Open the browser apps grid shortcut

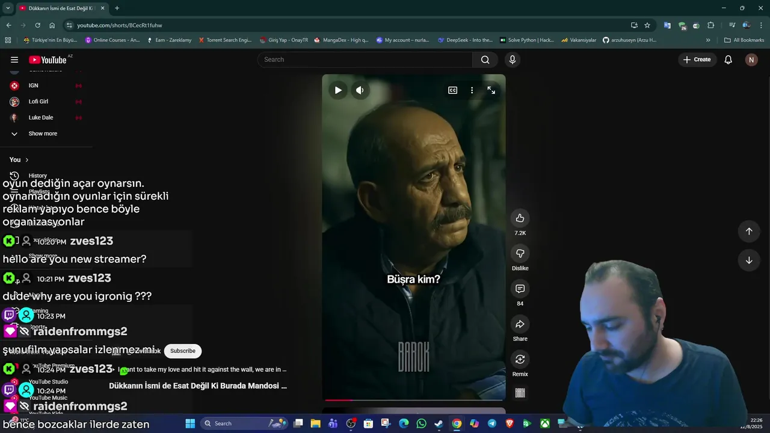pos(8,40)
